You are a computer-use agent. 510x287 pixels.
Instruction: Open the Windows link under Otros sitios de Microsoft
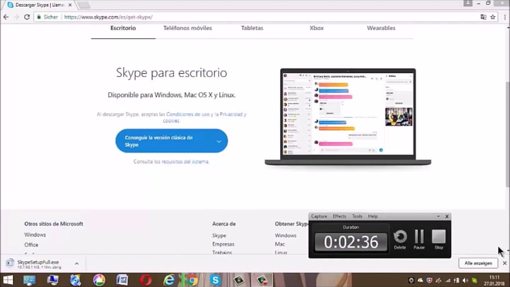coord(35,235)
